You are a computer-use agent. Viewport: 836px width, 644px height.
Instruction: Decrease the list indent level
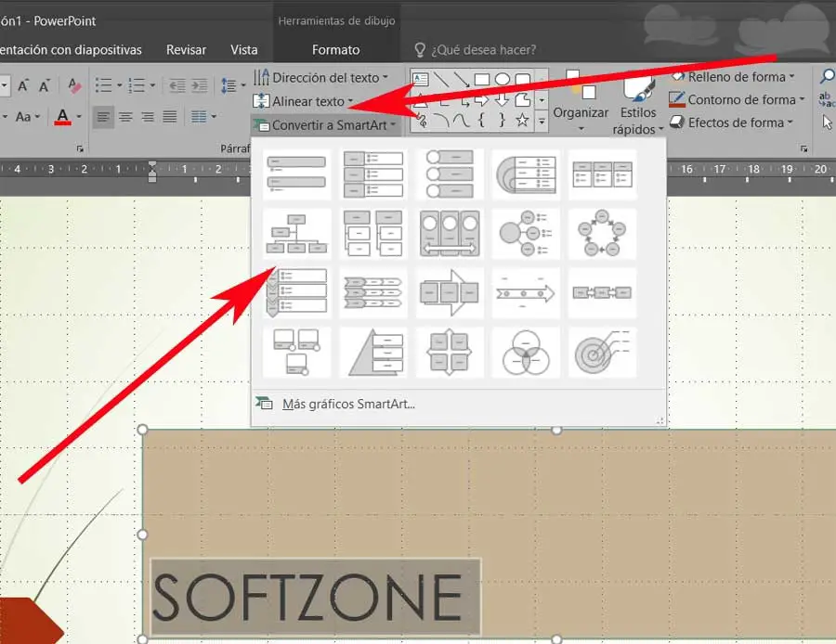coord(177,85)
